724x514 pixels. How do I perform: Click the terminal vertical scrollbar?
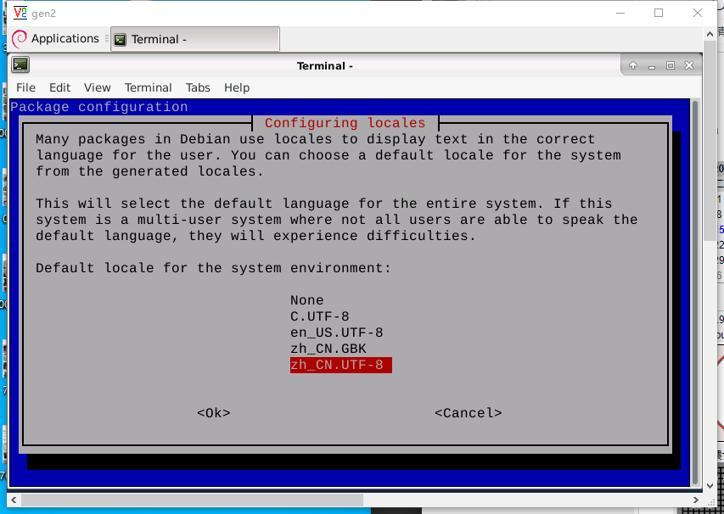(696, 292)
